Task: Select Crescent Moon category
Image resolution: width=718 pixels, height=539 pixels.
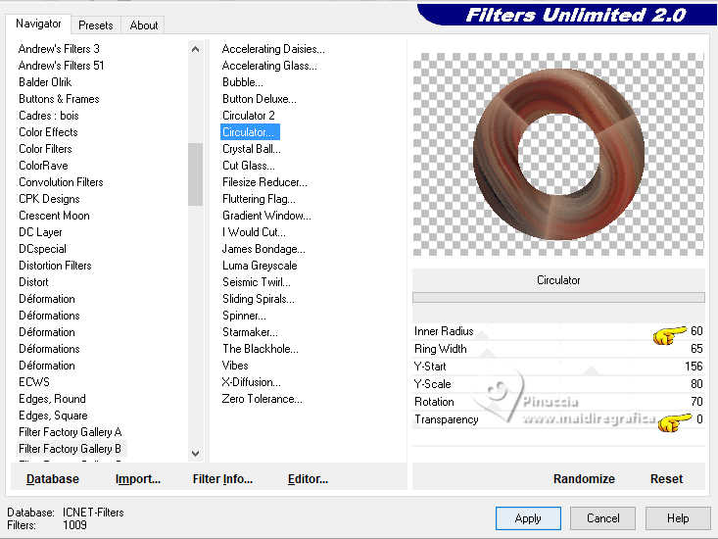Action: [54, 216]
